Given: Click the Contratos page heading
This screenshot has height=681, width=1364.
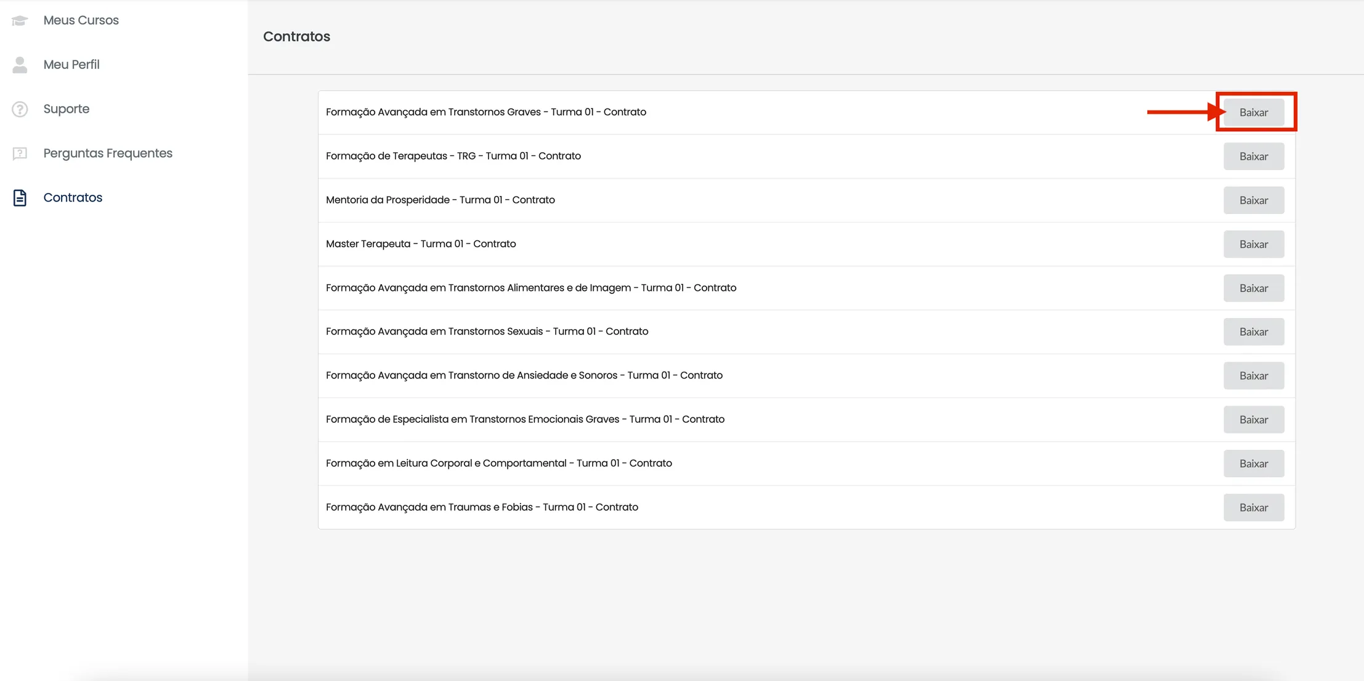Looking at the screenshot, I should point(296,36).
